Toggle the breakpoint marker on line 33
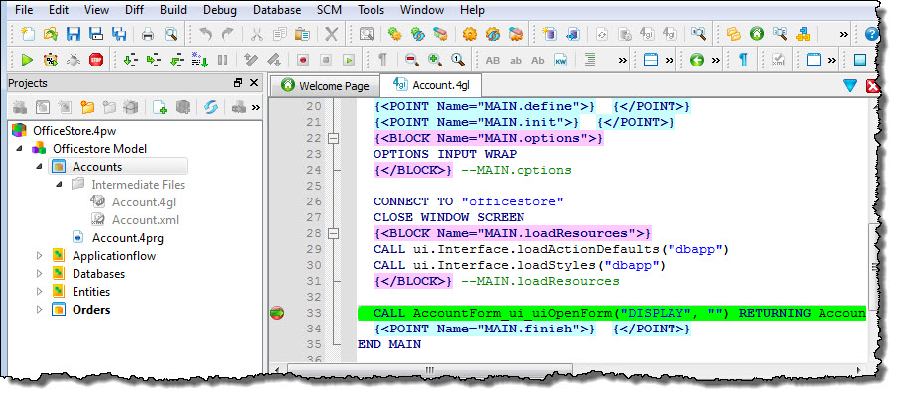The image size is (897, 396). 277,313
